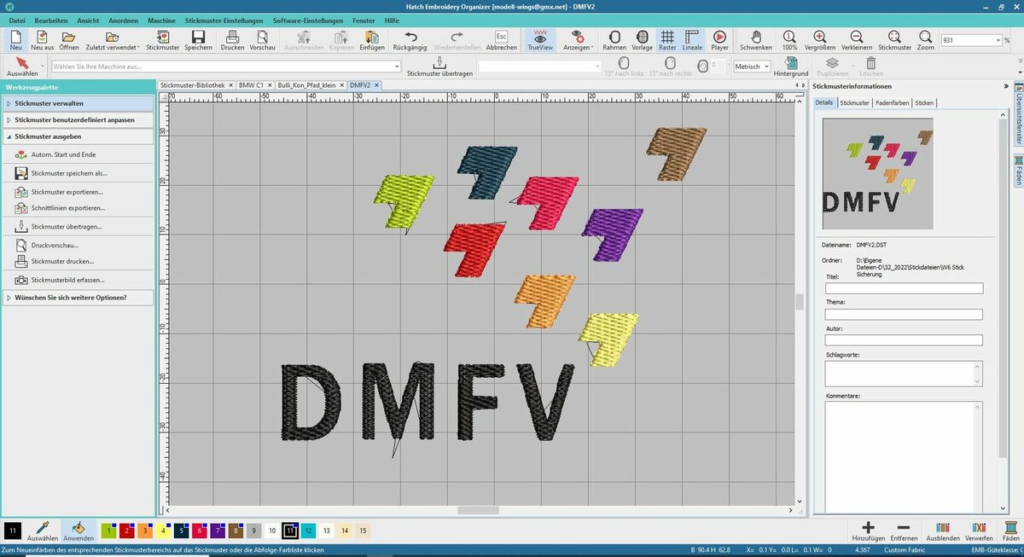Click Stickmuster drucken… in the panel
This screenshot has height=557, width=1024.
tap(62, 261)
